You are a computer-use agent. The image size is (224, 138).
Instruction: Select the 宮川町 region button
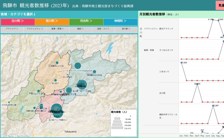pyautogui.click(x=52, y=22)
